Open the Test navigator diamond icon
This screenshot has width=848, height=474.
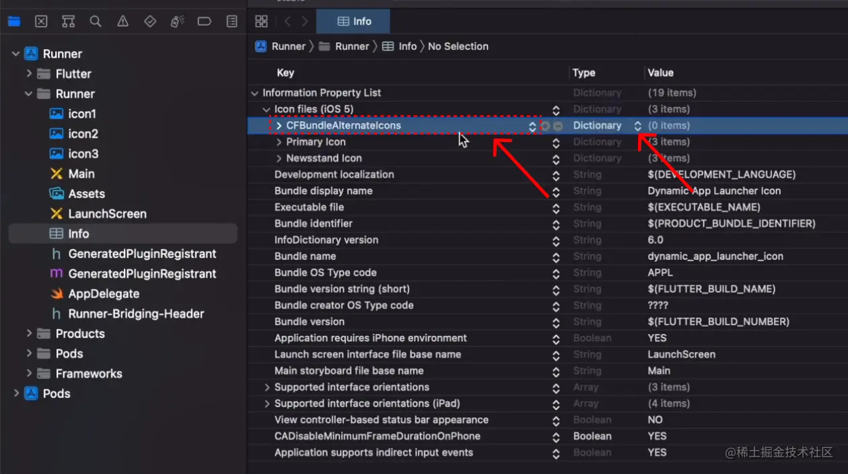(150, 22)
